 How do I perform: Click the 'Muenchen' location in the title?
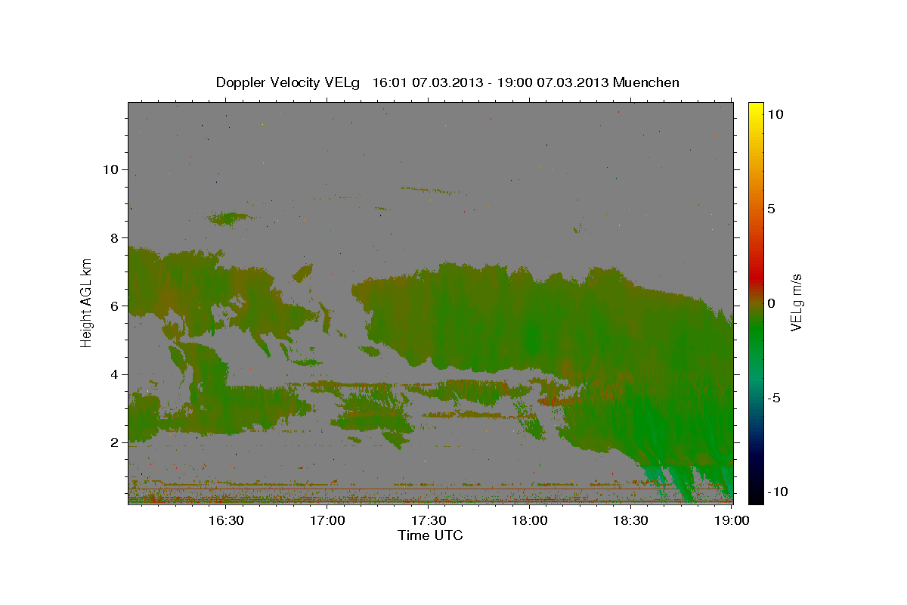pyautogui.click(x=646, y=82)
